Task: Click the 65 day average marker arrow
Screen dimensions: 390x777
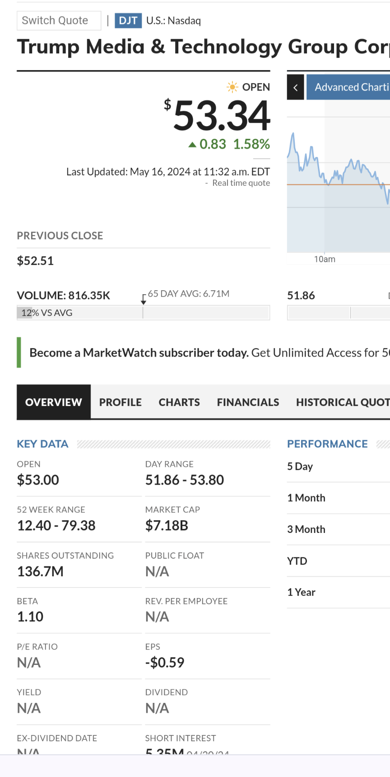Action: pyautogui.click(x=144, y=300)
